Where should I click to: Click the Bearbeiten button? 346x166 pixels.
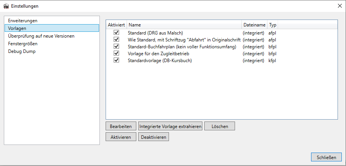tap(121, 127)
